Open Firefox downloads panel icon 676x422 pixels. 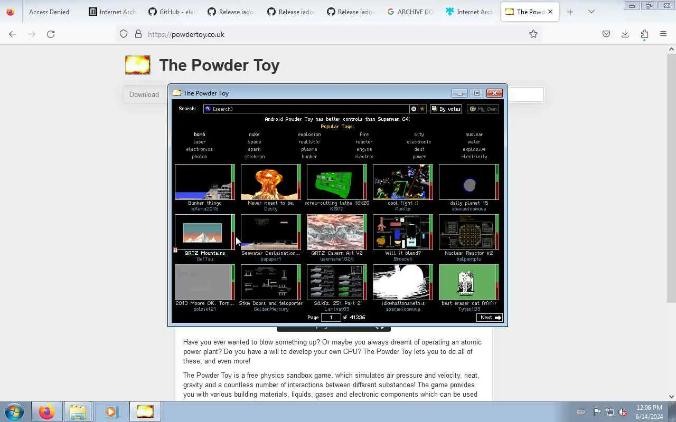[625, 34]
